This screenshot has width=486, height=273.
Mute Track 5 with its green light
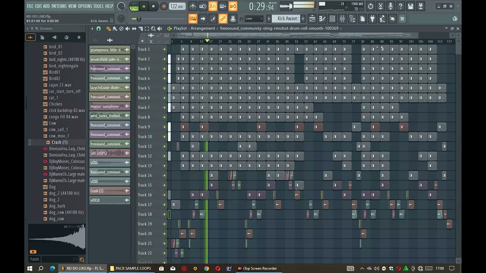pos(164,88)
